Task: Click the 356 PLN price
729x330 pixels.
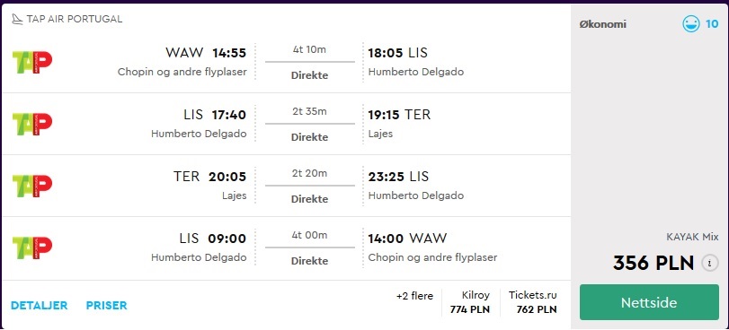Action: click(653, 263)
